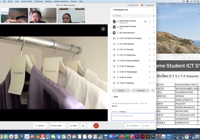Launch Adobe Photoshop from the Dock
The width and height of the screenshot is (200, 140).
[x=153, y=137]
